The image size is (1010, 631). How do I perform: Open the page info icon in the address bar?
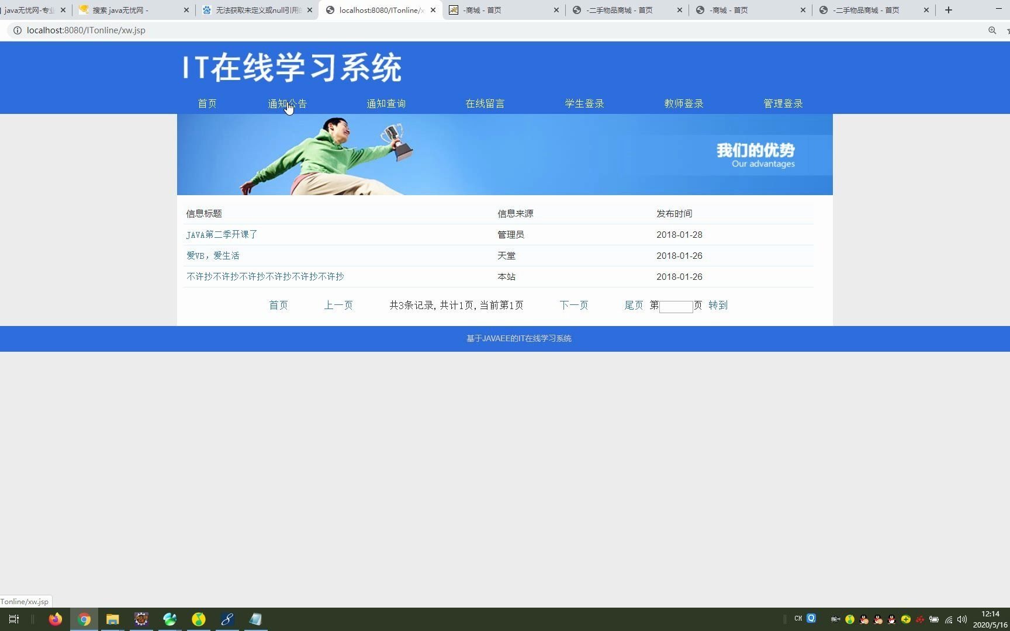(x=17, y=30)
